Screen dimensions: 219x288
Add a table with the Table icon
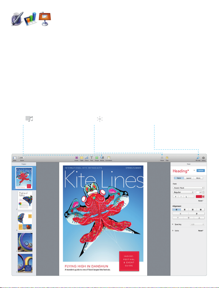point(82,158)
